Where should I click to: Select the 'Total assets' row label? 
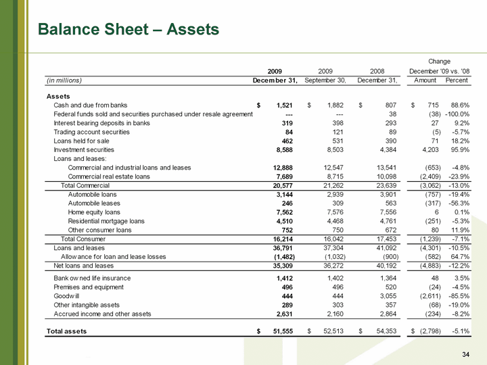(x=66, y=331)
